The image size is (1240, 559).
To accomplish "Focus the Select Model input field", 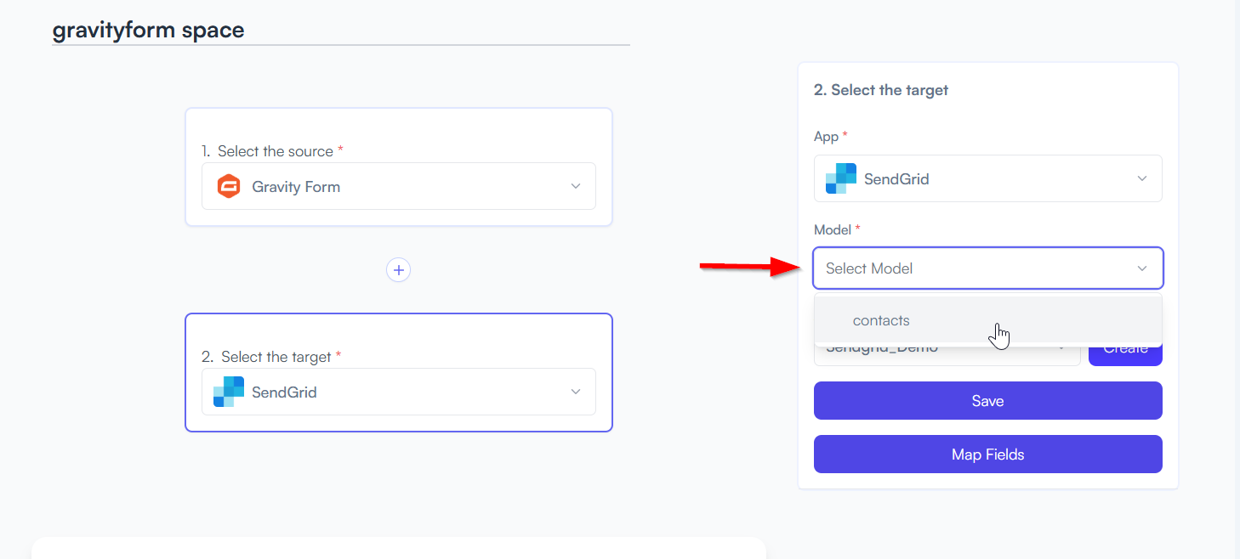I will pos(988,268).
